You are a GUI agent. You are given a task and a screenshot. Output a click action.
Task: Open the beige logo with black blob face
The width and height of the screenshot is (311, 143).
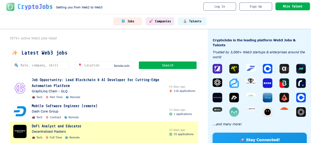268,112
